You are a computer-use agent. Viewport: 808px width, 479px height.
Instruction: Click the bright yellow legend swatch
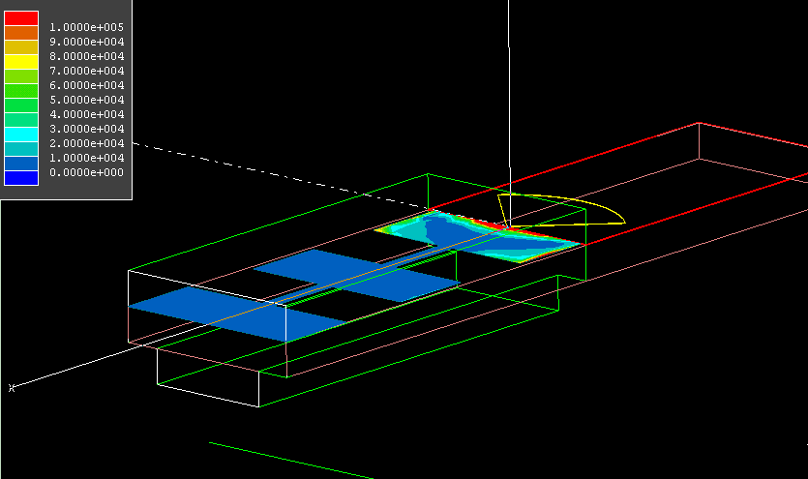(x=21, y=62)
